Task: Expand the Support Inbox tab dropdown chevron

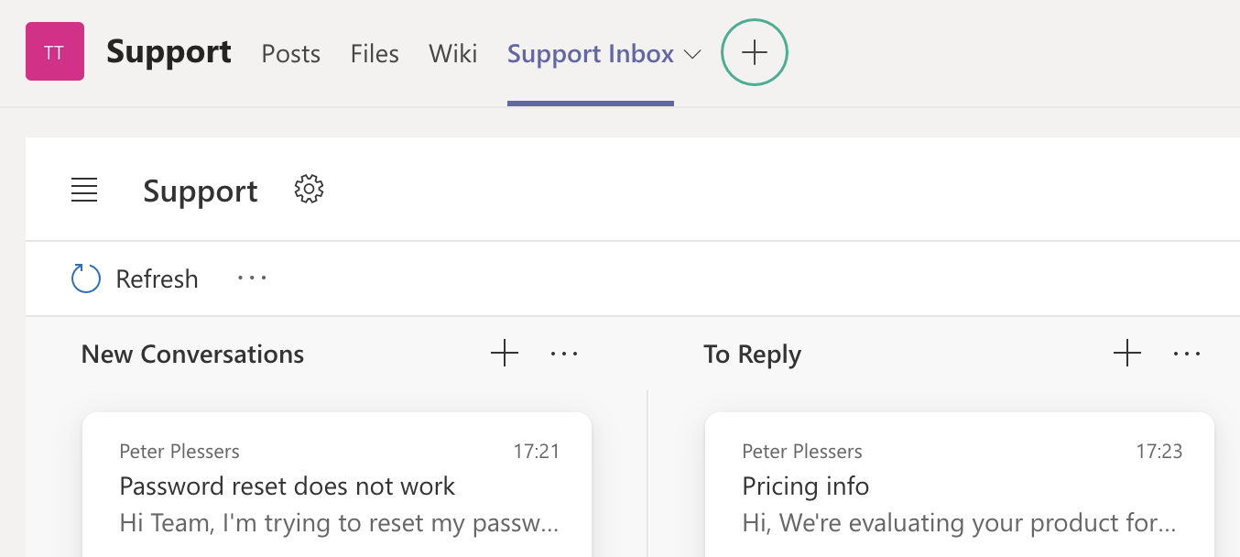Action: click(693, 55)
